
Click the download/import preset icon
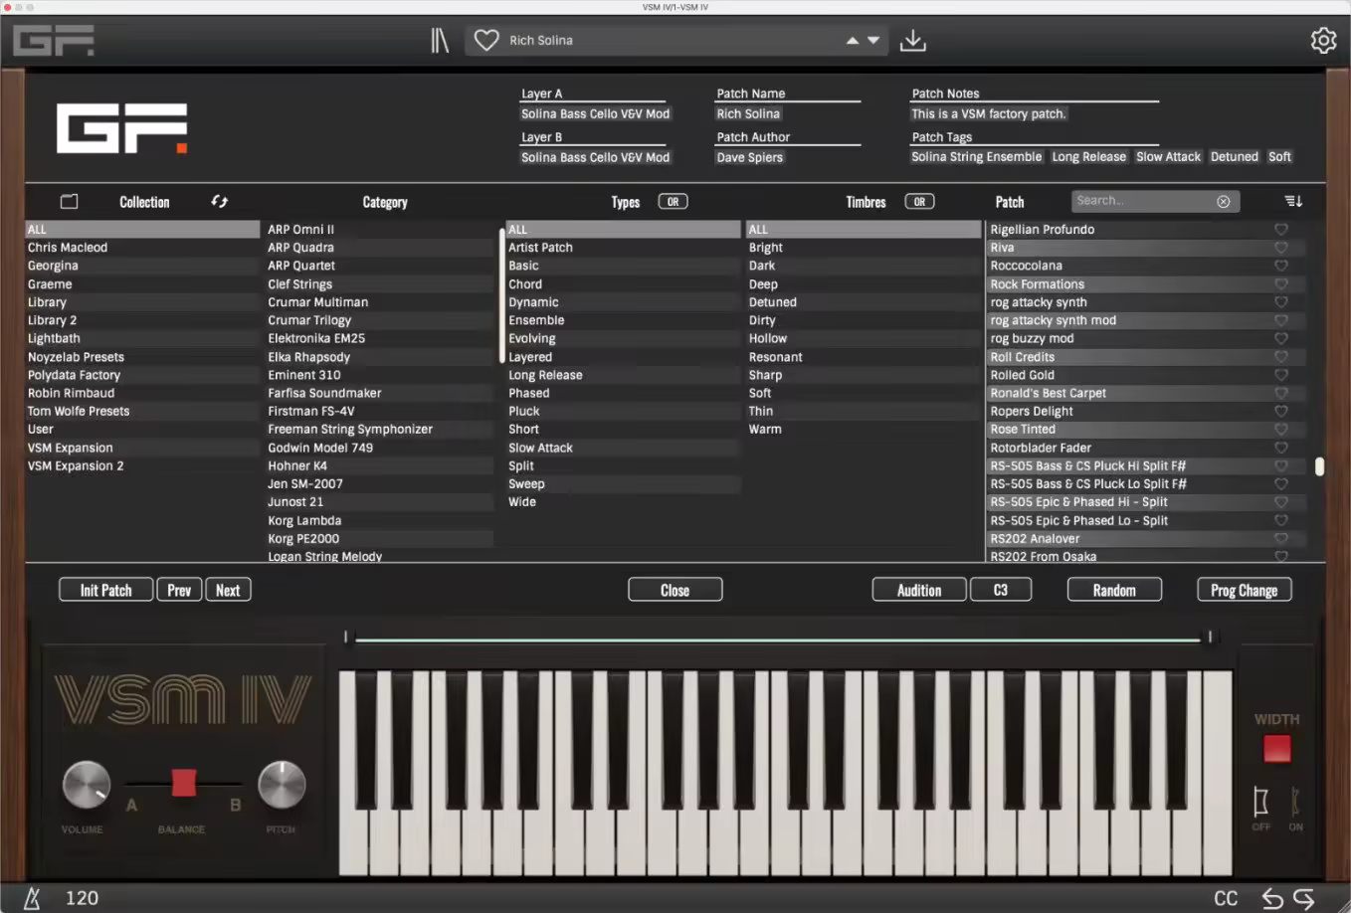913,39
